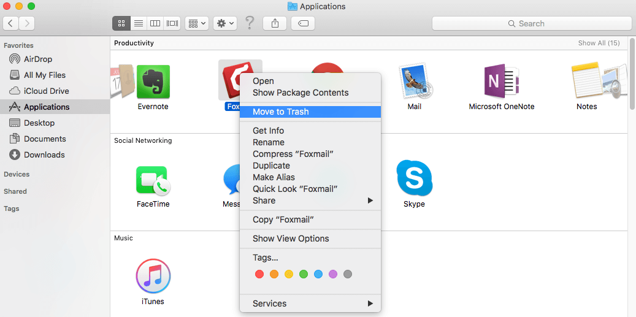Apply the purple tag color
636x317 pixels.
333,275
